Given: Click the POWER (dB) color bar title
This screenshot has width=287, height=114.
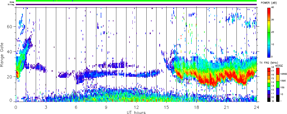Looking at the screenshot, I should (268, 3).
